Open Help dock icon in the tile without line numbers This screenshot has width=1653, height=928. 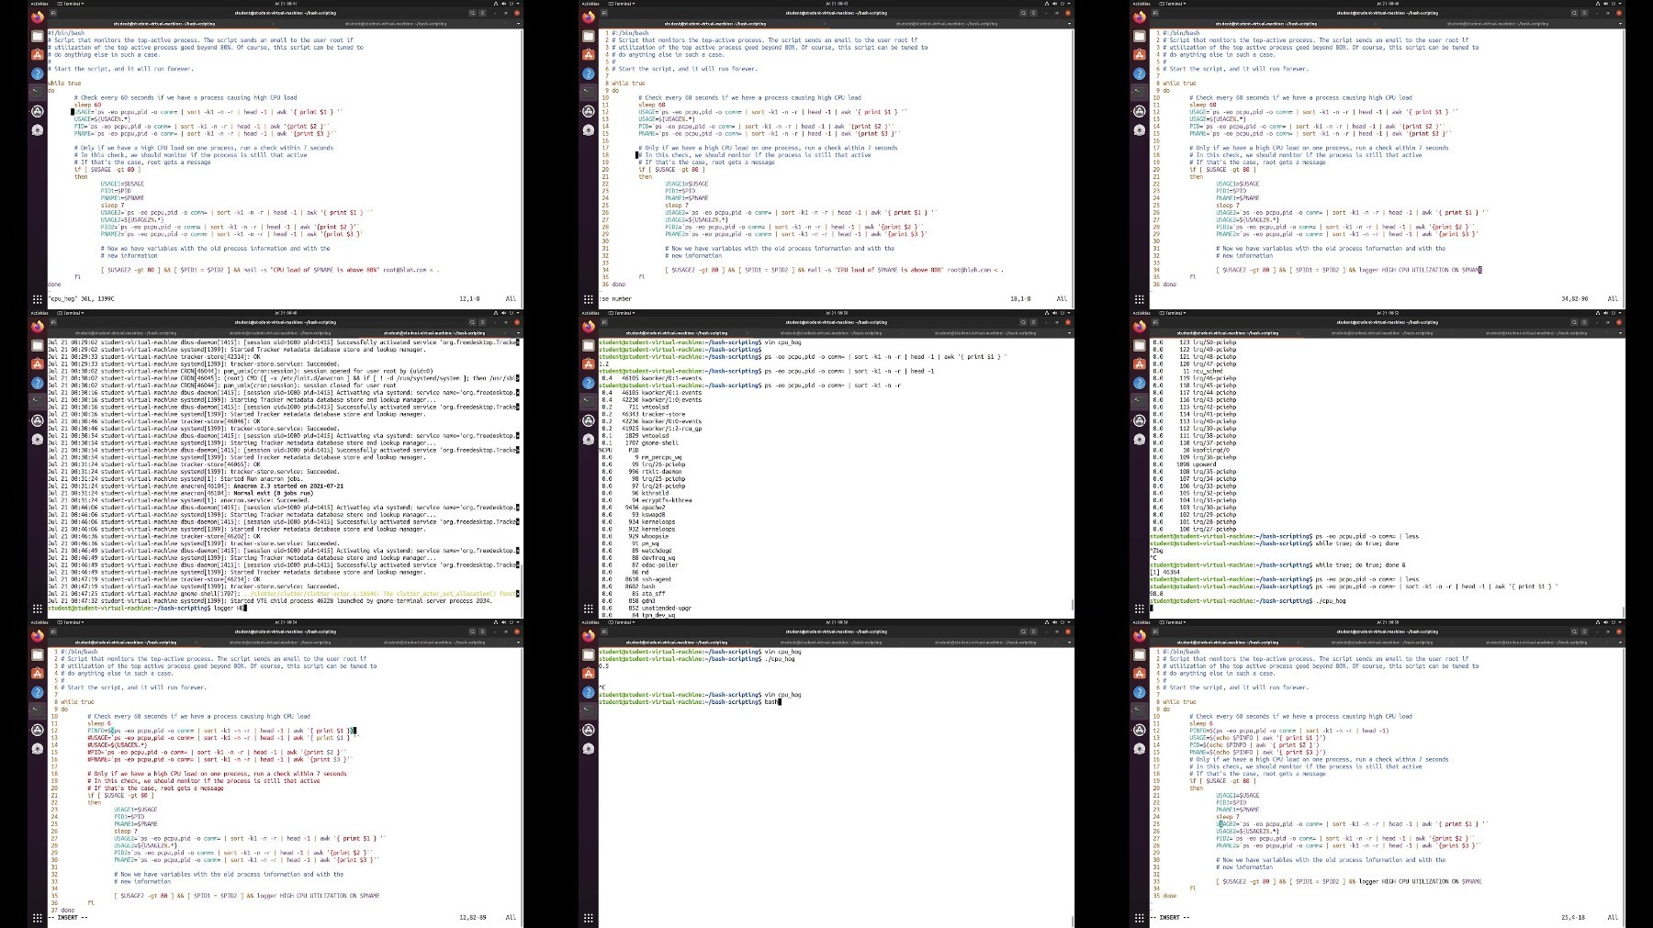coord(37,73)
